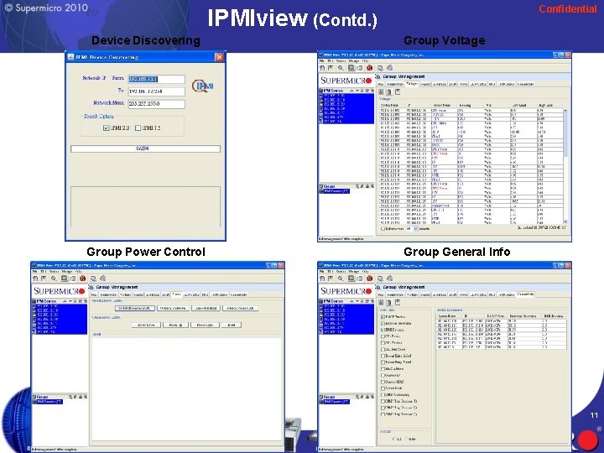Click the scrollbar up arrow in Group Voltage table
Viewport: 604px width, 453px height.
tap(565, 111)
